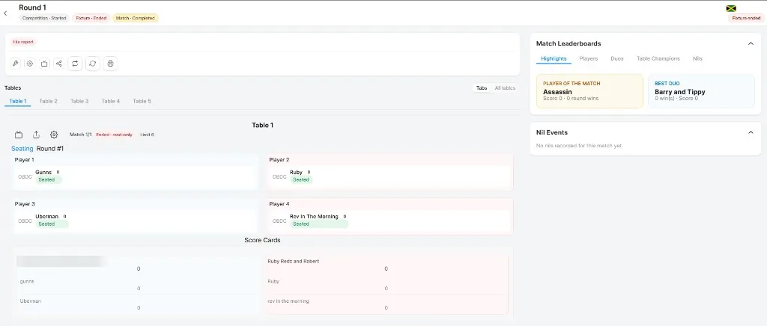The image size is (767, 326).
Task: Switch to Table 4 tab
Action: [x=111, y=101]
